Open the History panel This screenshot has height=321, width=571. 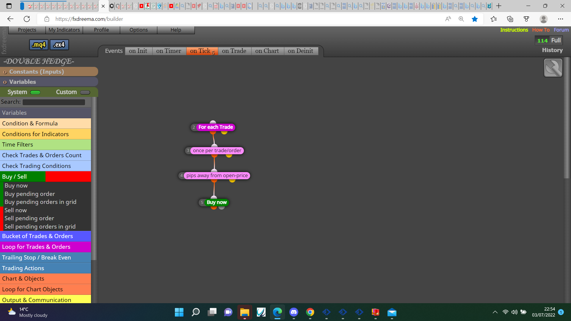click(x=552, y=50)
